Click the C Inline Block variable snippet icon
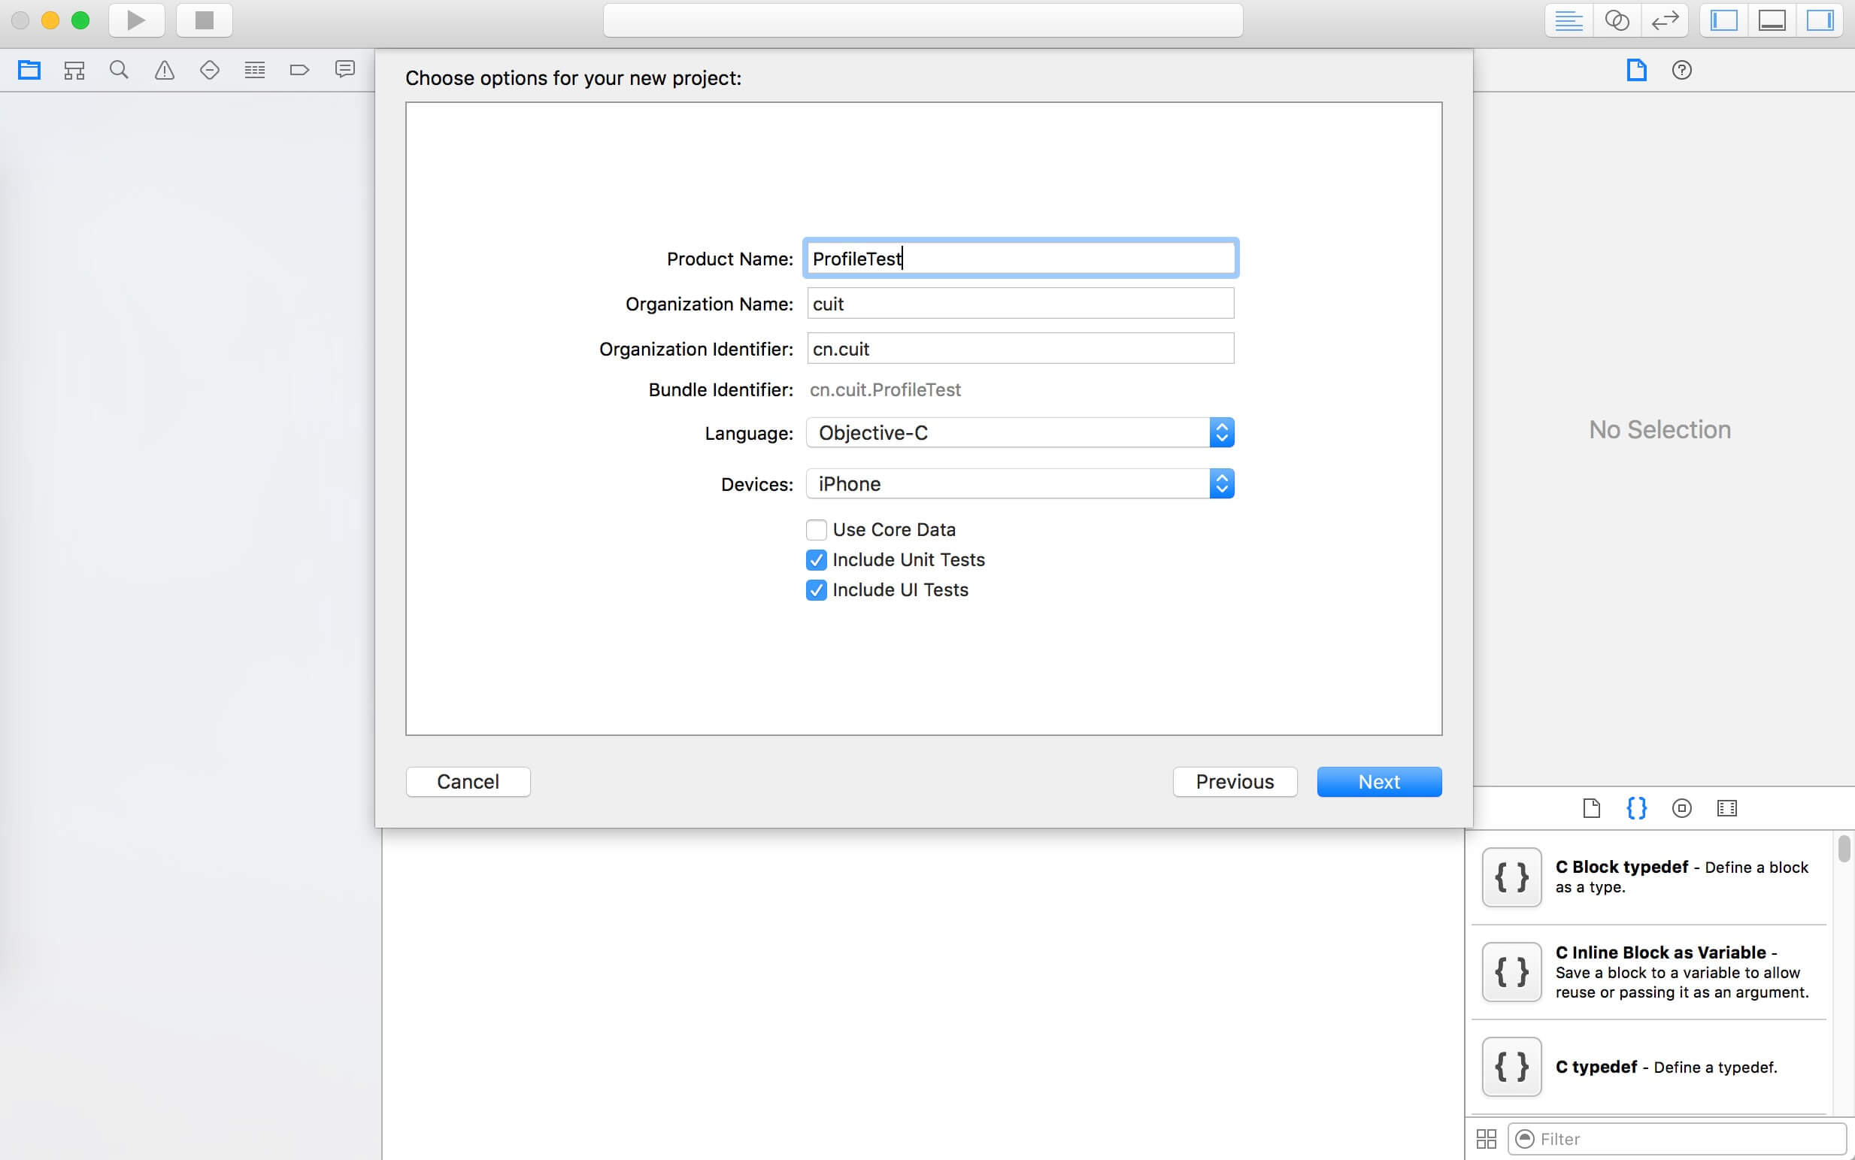The image size is (1855, 1160). pyautogui.click(x=1511, y=971)
